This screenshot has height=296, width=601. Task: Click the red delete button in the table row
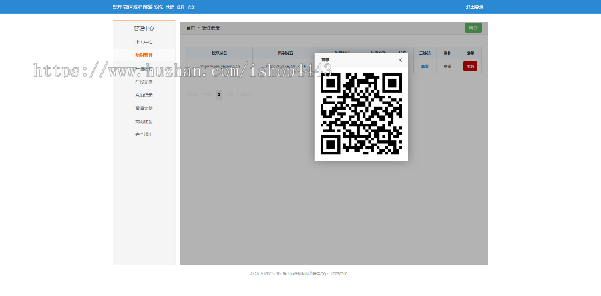(470, 66)
